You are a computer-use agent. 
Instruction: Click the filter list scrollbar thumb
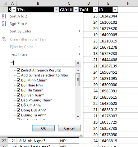click(x=78, y=80)
